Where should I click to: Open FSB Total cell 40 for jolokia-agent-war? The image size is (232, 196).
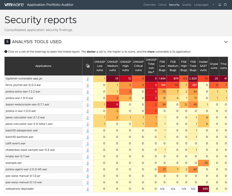193,169
